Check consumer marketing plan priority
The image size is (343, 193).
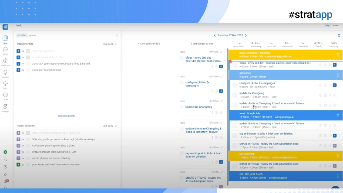click(28, 70)
